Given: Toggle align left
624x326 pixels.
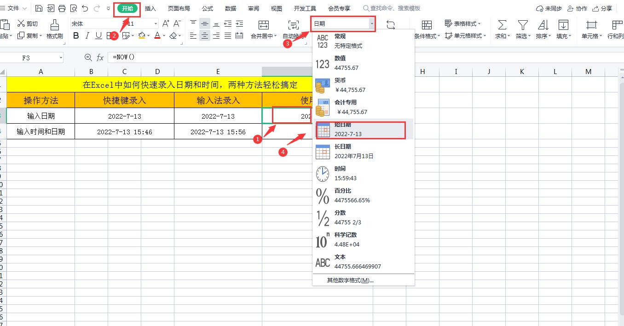Looking at the screenshot, I should [x=193, y=35].
